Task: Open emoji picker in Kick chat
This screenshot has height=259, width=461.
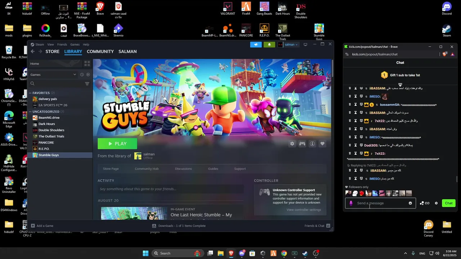Action: coord(410,203)
